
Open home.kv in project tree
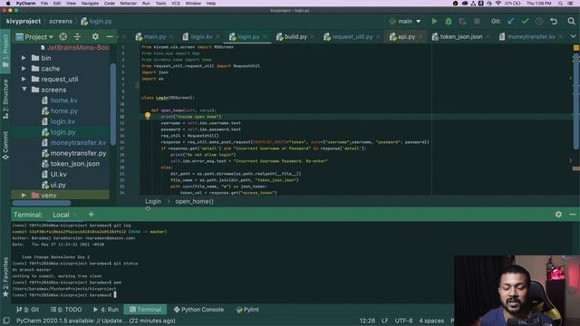63,101
